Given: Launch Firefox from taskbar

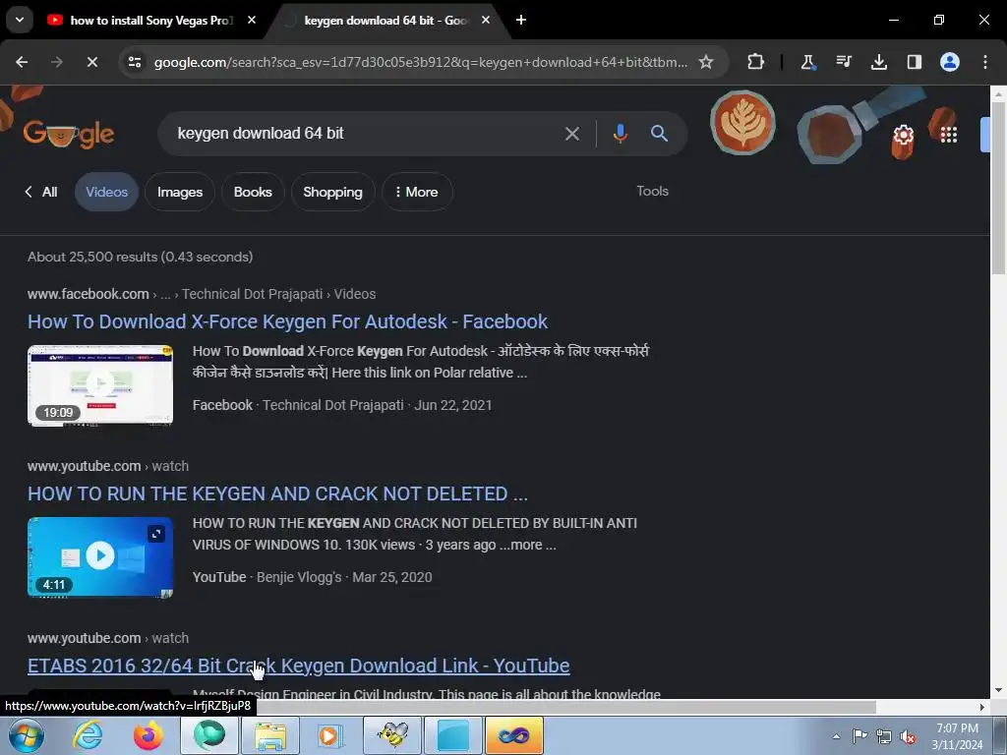Looking at the screenshot, I should tap(148, 735).
